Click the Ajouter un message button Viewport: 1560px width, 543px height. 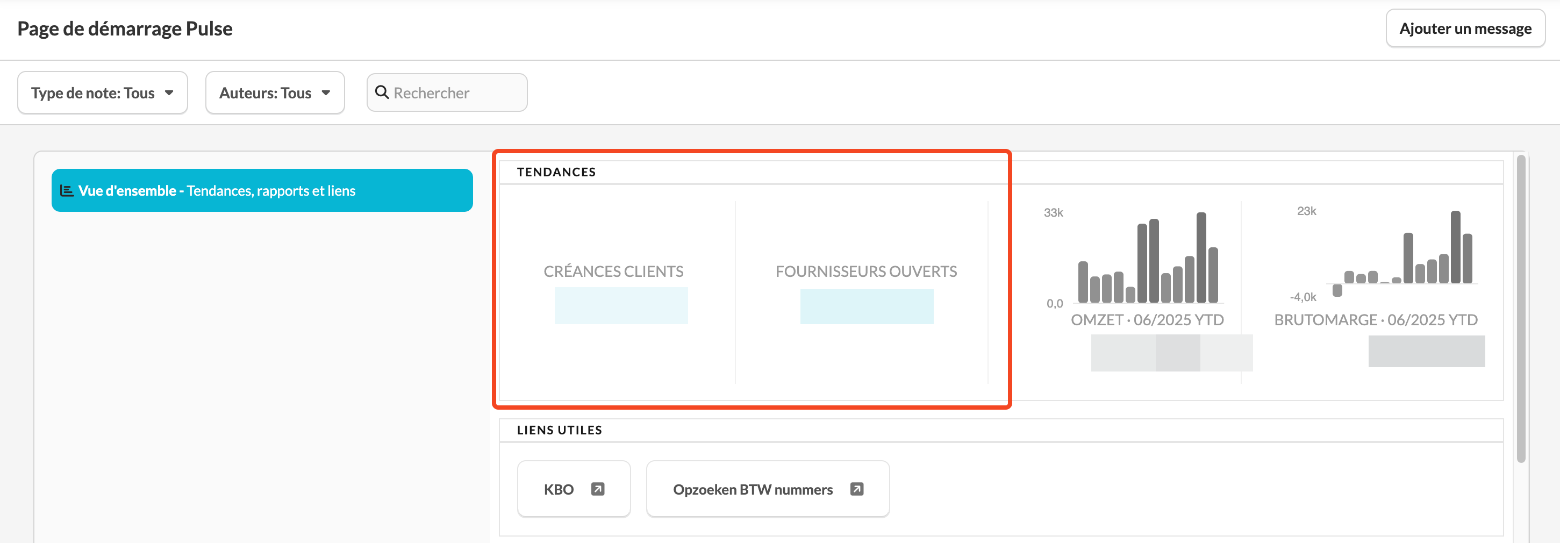point(1465,28)
